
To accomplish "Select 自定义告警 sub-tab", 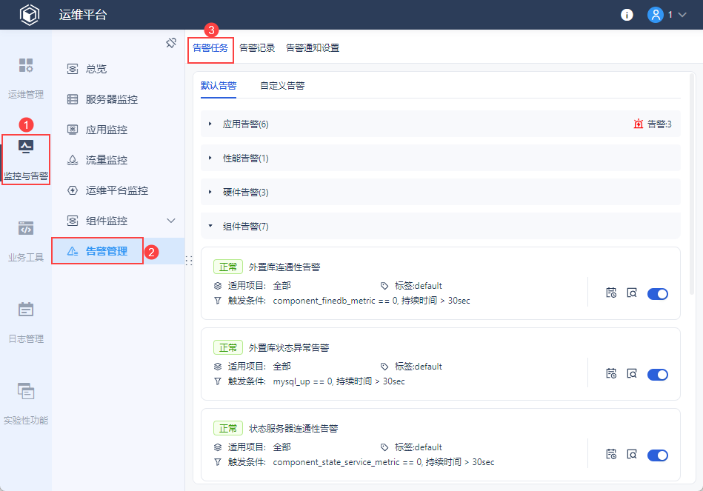I will pos(282,86).
